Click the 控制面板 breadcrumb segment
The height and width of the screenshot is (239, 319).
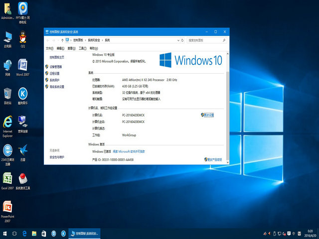(x=78, y=40)
